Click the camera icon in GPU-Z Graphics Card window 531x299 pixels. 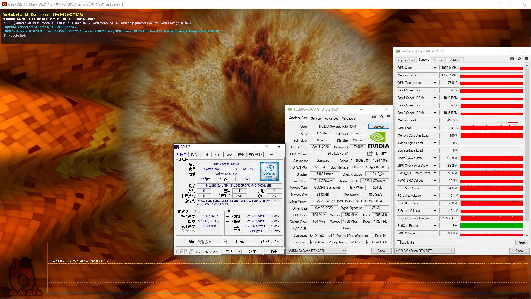[374, 117]
